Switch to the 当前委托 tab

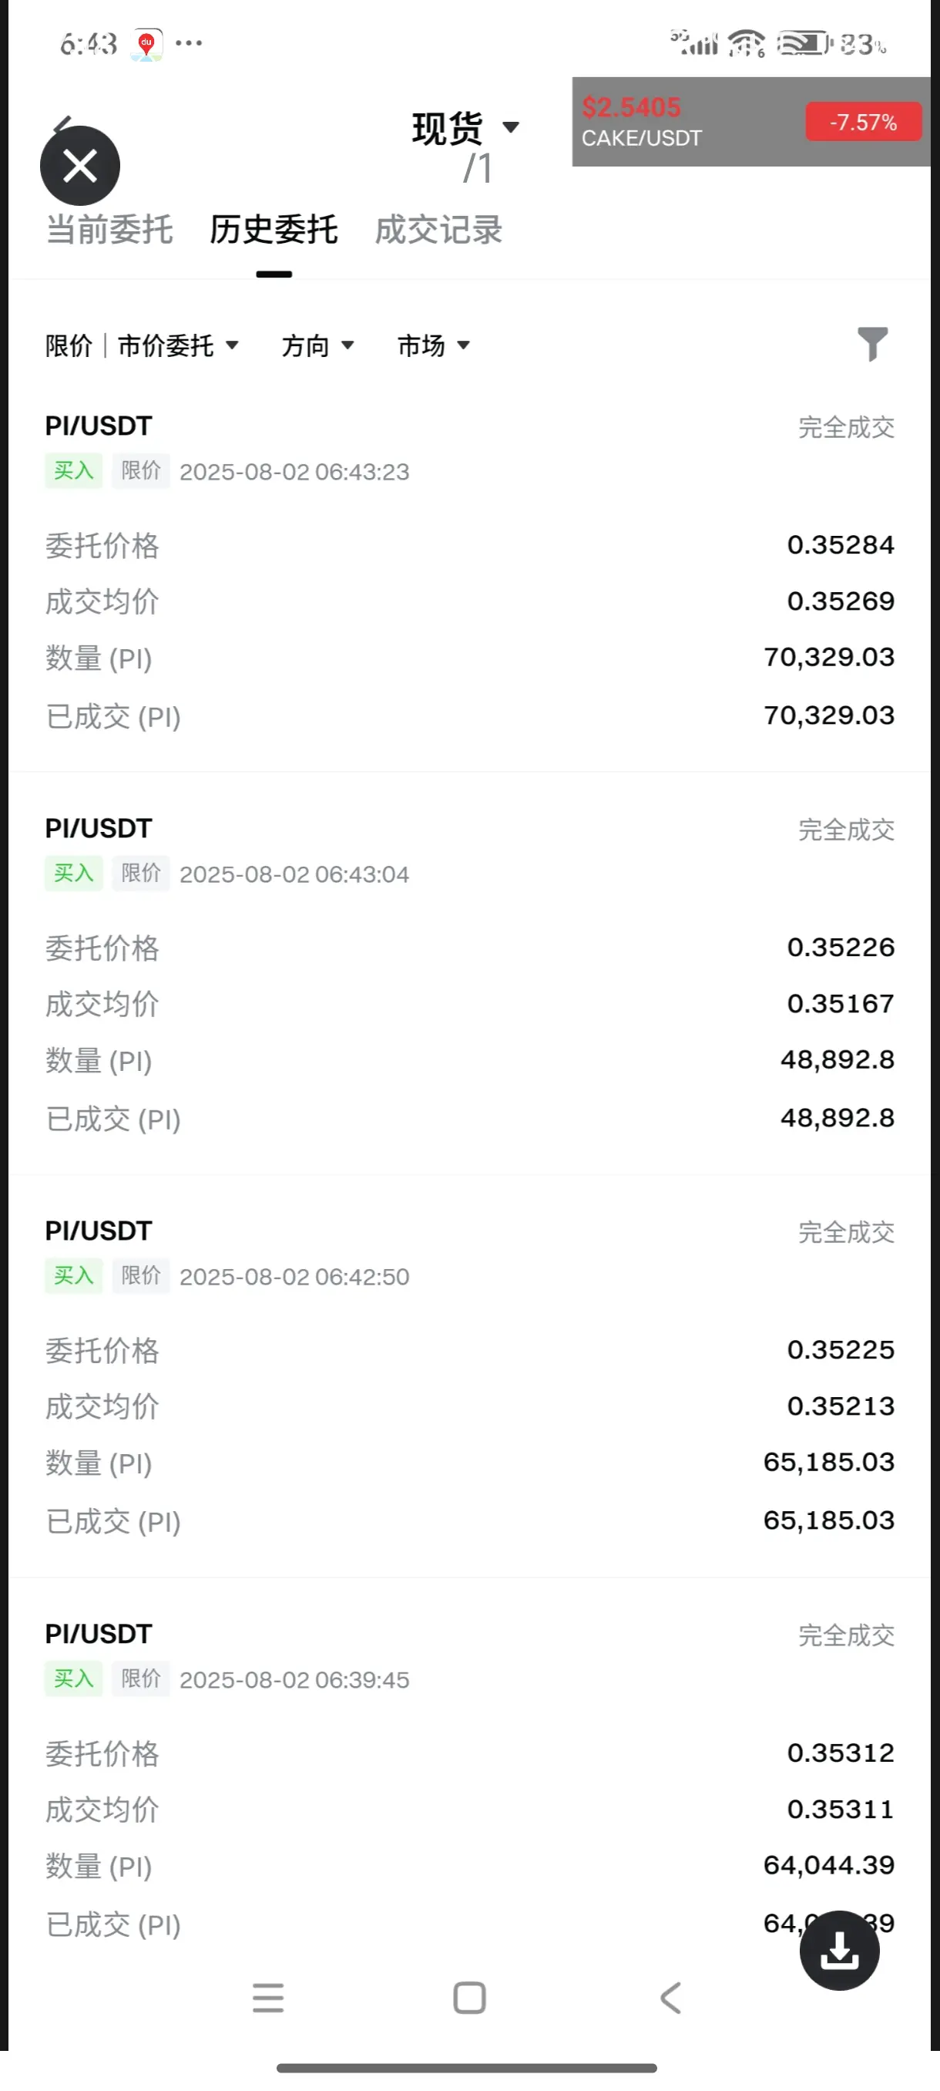pos(109,230)
